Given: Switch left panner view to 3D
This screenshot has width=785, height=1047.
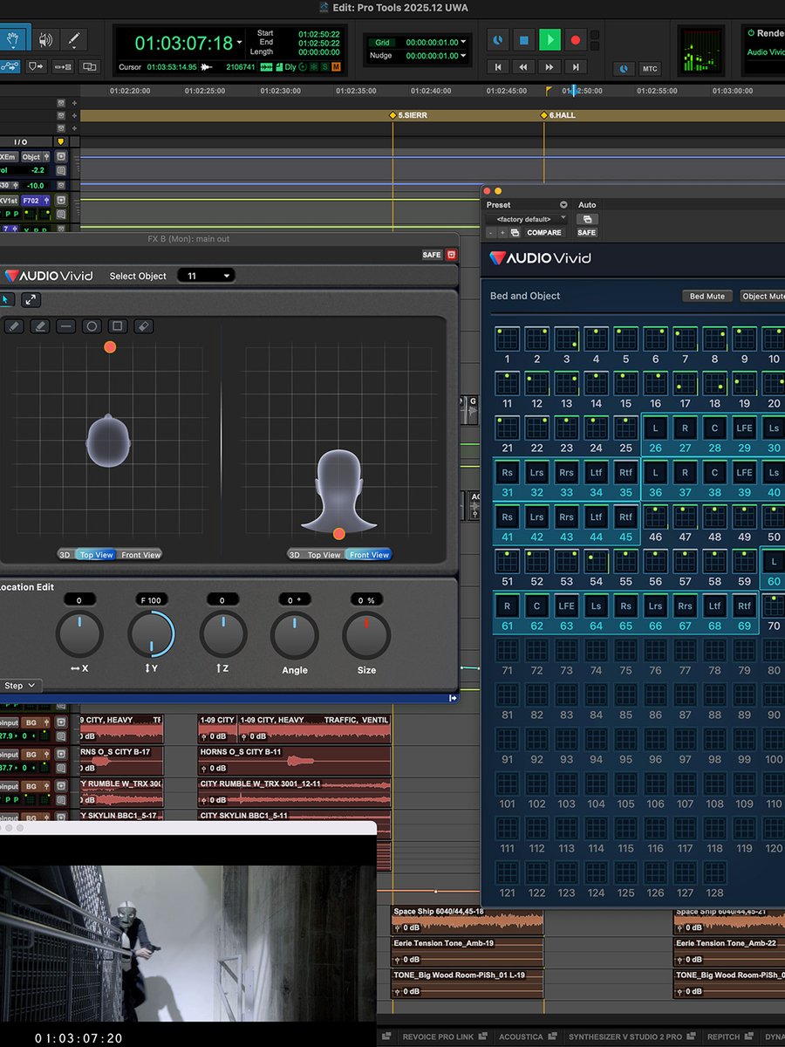Looking at the screenshot, I should 65,555.
